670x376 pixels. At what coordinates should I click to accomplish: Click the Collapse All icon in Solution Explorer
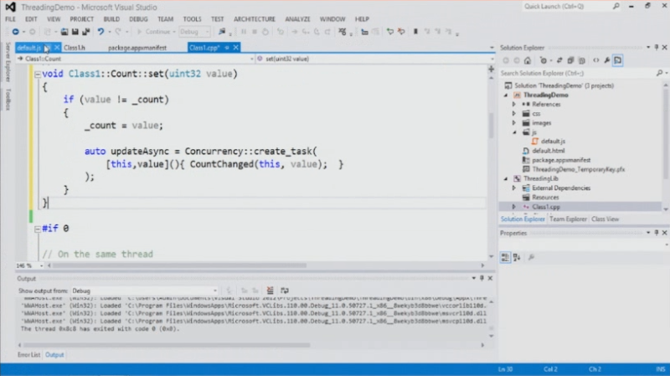point(570,60)
